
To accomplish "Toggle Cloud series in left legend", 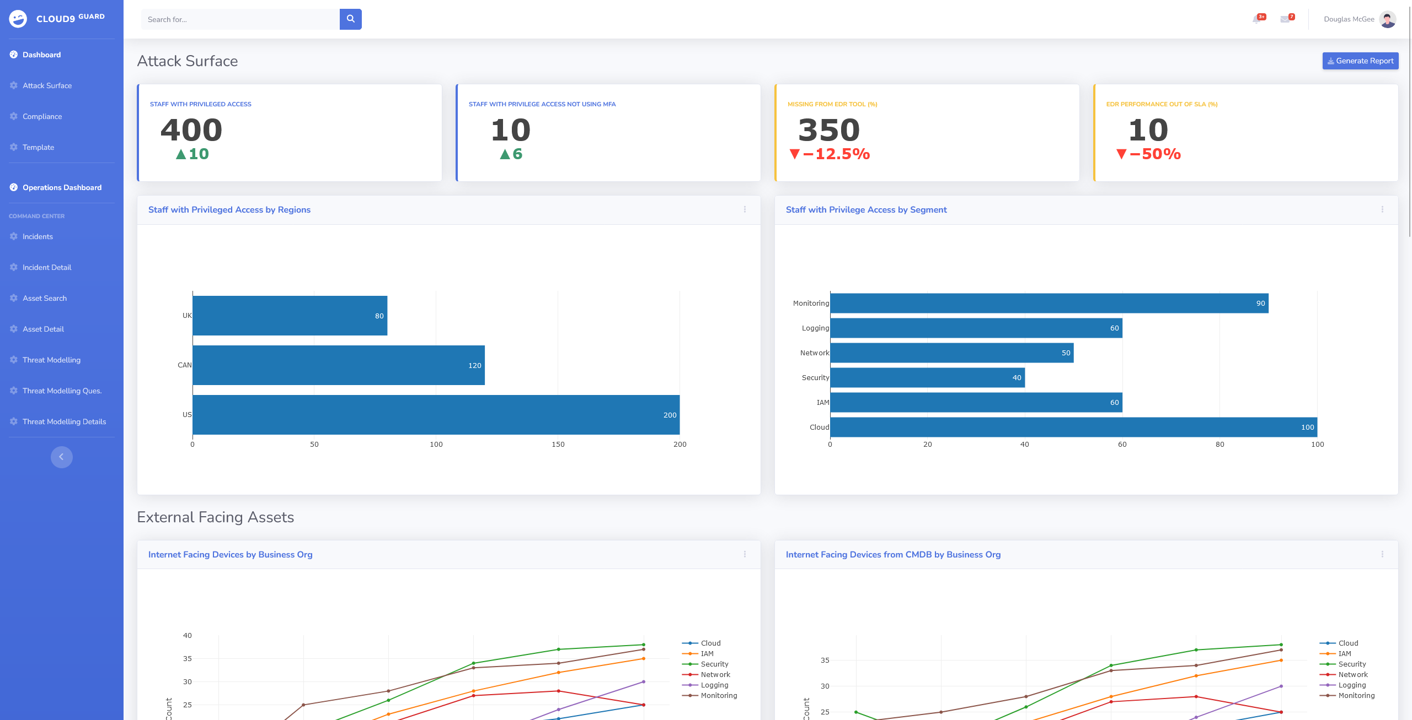I will 710,643.
